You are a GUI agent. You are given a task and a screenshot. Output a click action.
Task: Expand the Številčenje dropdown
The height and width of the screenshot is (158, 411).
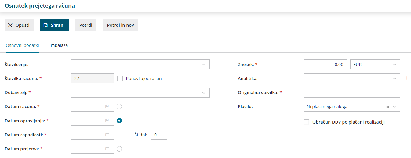pos(204,65)
